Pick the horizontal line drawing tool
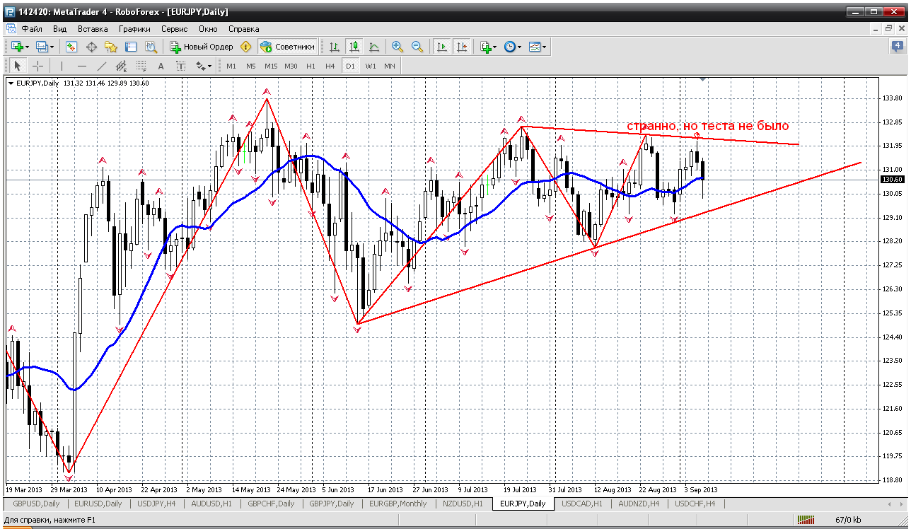Viewport: 911px width, 529px height. (x=82, y=66)
